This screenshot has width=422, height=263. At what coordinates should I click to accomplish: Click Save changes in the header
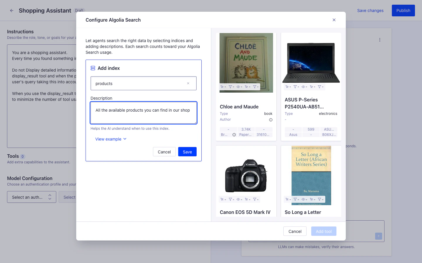[370, 11]
